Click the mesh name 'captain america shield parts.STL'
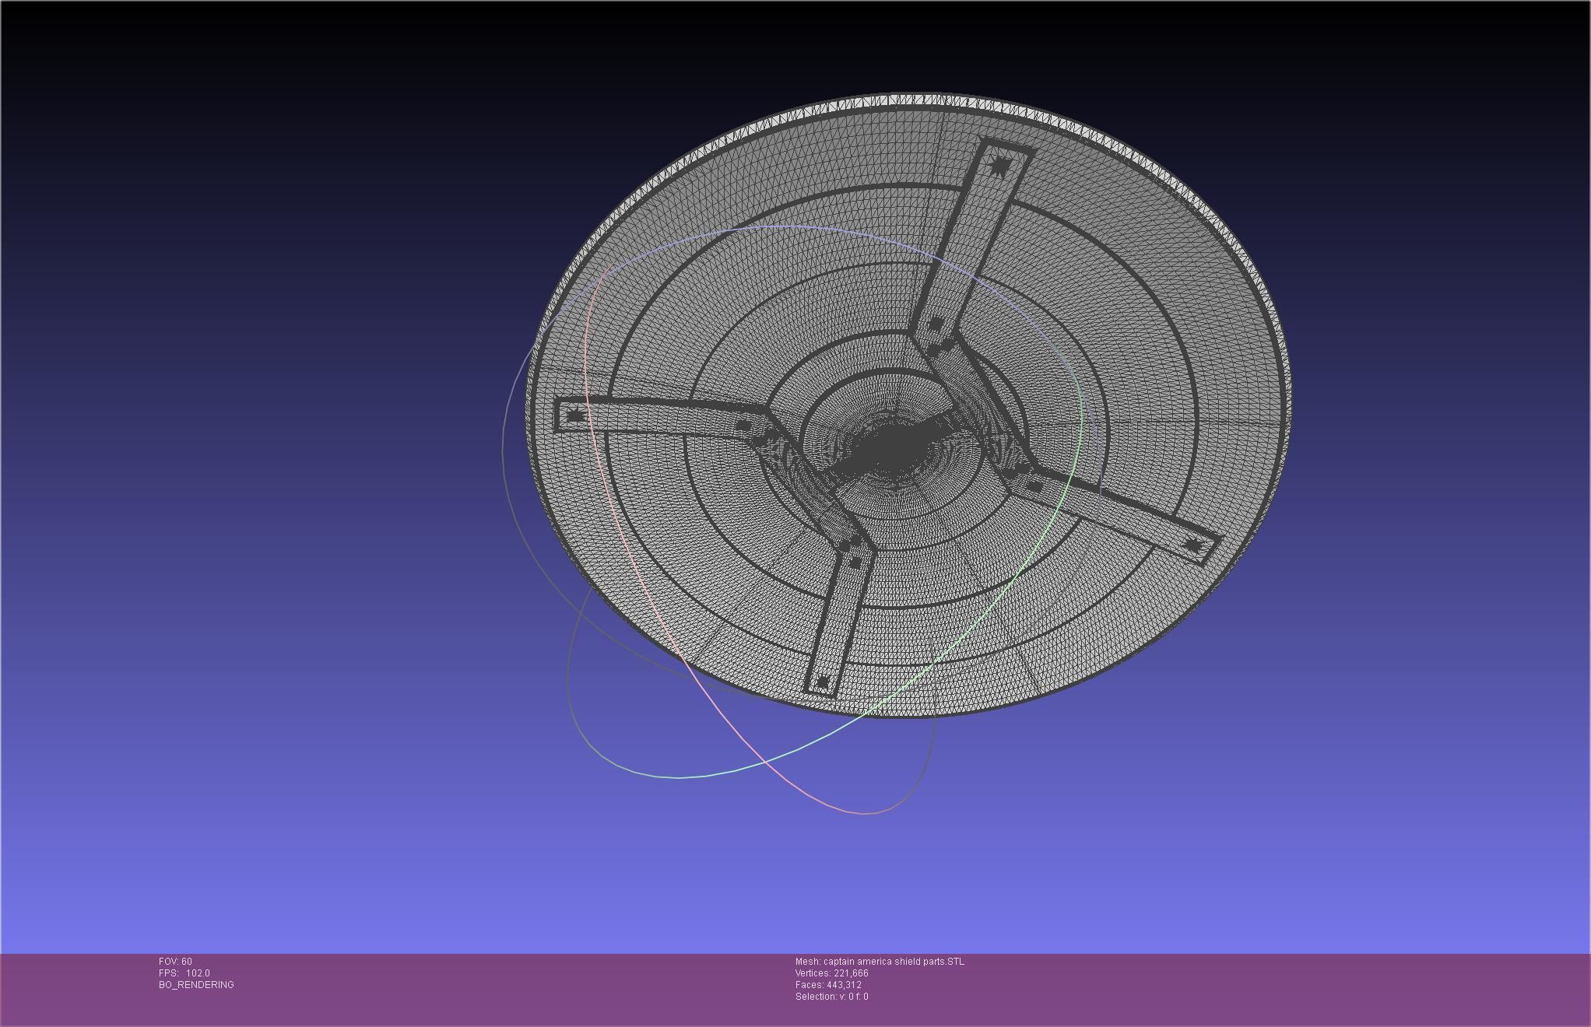 [894, 962]
